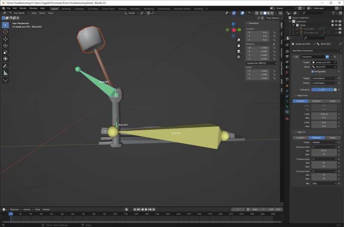This screenshot has width=344, height=227.
Task: Switch viewport to material preview shading
Action: tap(268, 13)
